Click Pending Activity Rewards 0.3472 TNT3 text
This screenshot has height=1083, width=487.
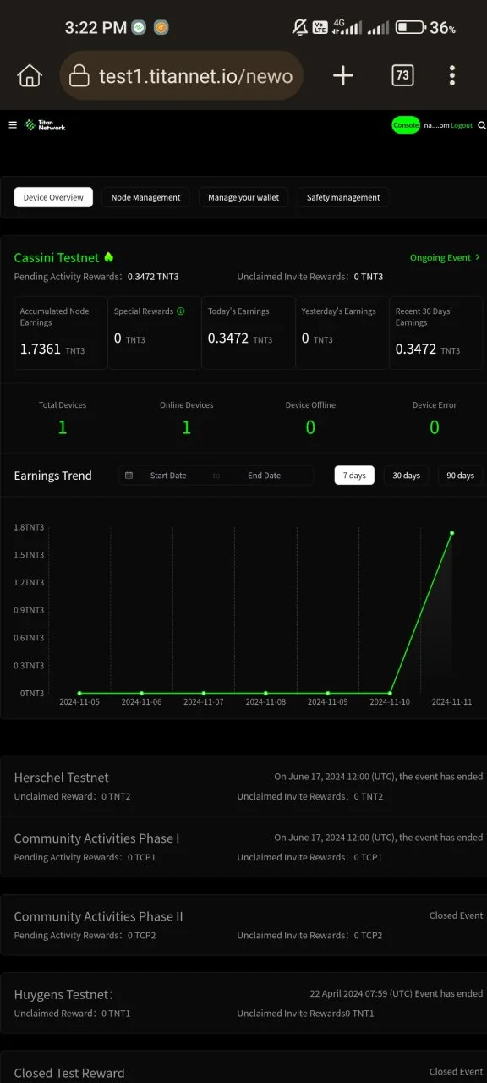coord(96,277)
